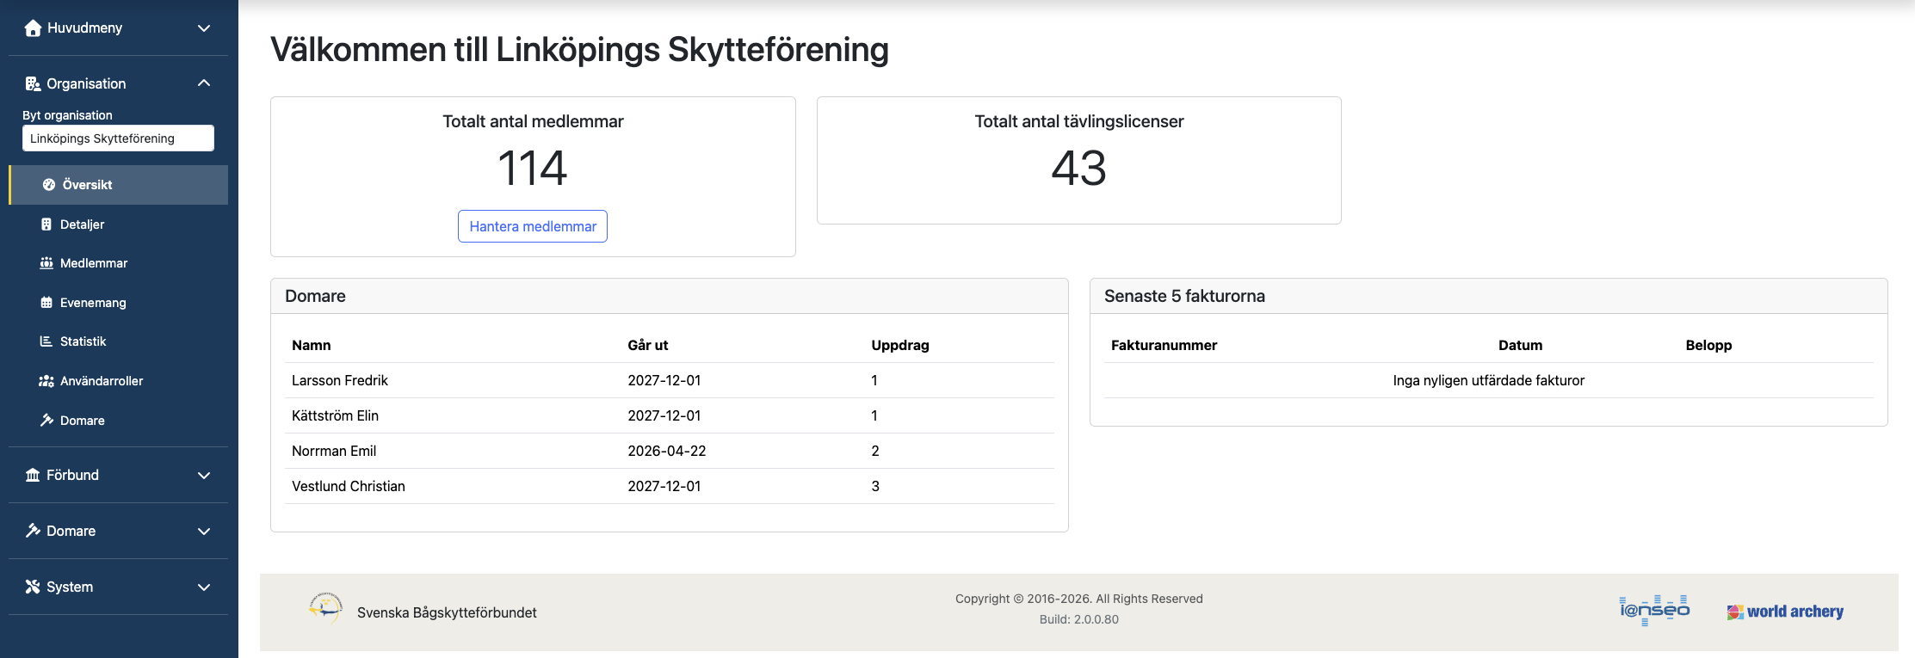Click the member count 114

tap(533, 168)
